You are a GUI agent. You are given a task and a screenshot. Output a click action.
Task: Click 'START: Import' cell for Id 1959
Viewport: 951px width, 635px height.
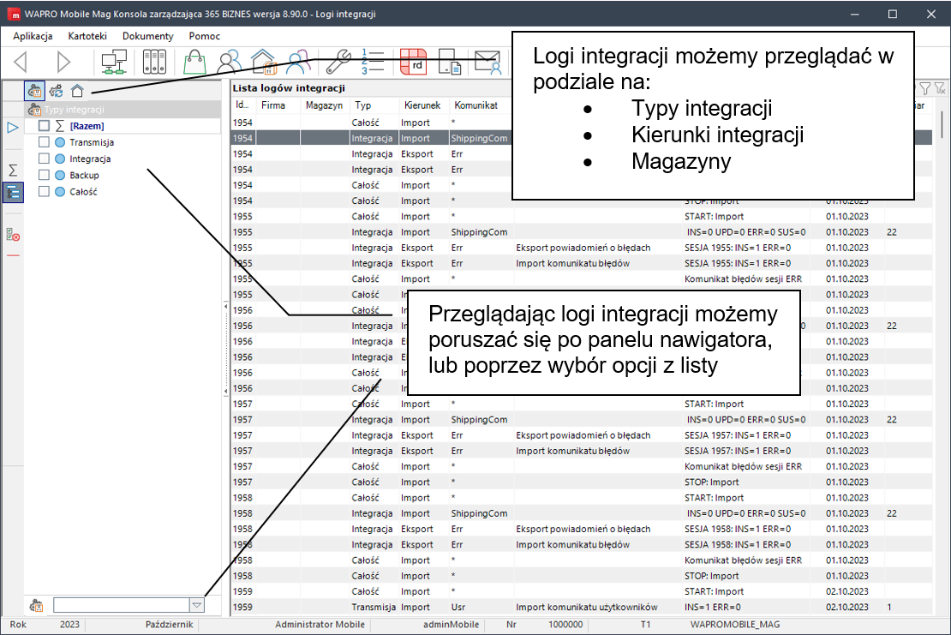click(x=714, y=591)
